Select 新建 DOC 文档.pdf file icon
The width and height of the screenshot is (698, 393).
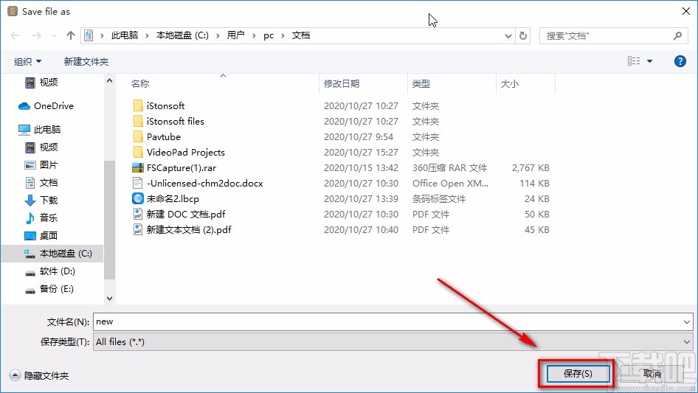pyautogui.click(x=138, y=214)
